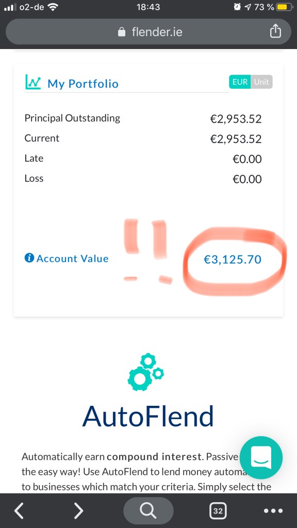The image size is (297, 528).
Task: Click the padlock icon next to flender.ie
Action: click(x=121, y=31)
